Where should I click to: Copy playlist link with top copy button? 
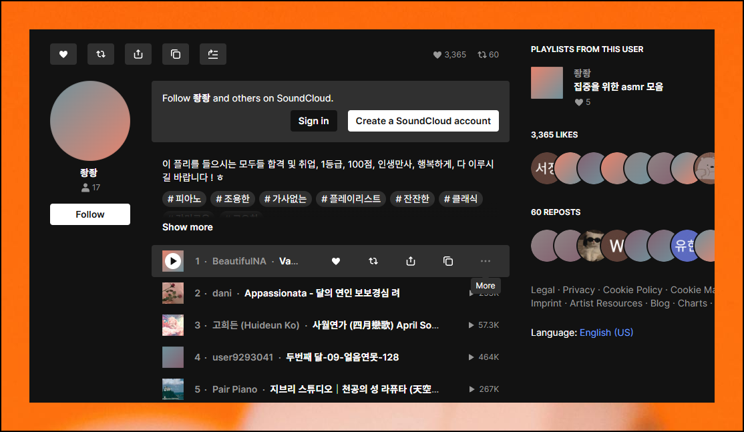click(x=176, y=54)
